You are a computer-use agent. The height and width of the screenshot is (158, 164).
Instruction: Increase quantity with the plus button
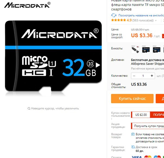(x=152, y=76)
